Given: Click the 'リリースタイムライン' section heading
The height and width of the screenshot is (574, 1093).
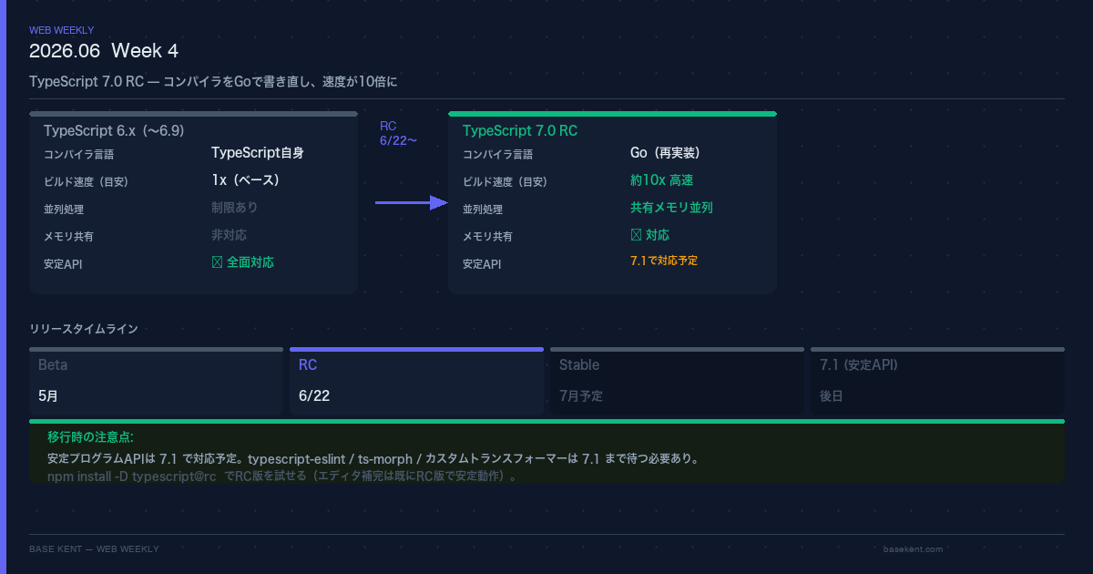Looking at the screenshot, I should [x=84, y=329].
